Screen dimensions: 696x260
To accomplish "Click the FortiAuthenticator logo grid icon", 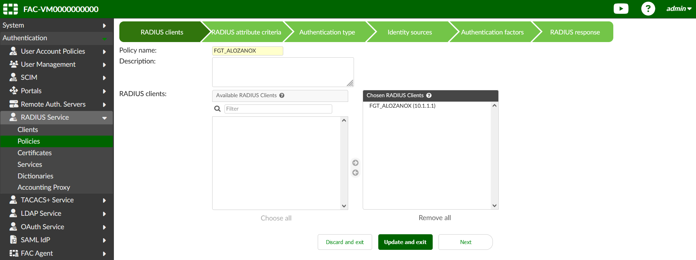I will (x=11, y=9).
